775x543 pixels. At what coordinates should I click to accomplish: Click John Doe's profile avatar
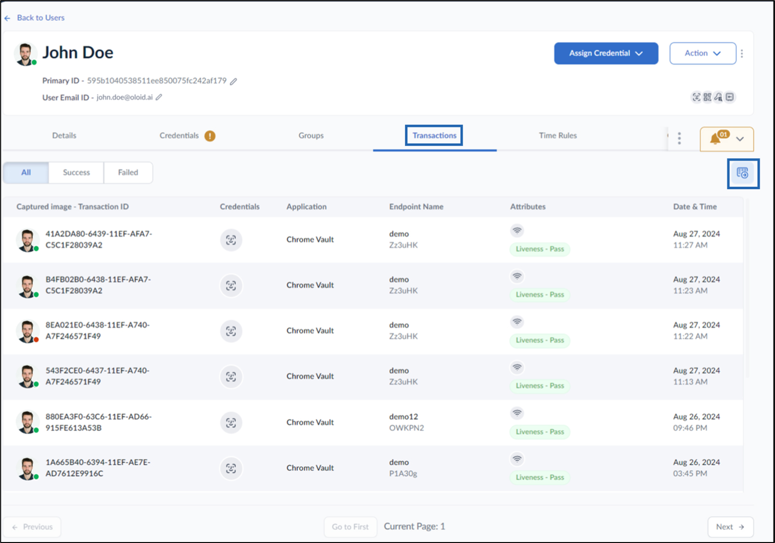(x=26, y=54)
